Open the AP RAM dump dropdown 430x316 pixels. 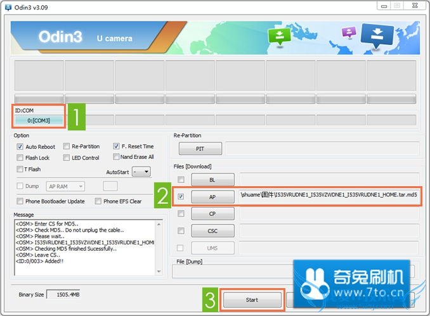point(65,186)
